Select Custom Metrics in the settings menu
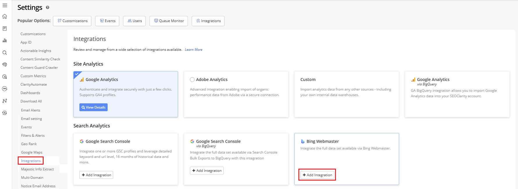Image resolution: width=518 pixels, height=189 pixels. point(33,76)
